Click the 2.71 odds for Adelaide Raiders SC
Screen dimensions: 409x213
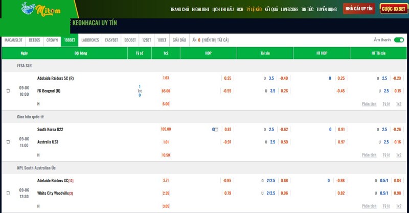[x=166, y=180]
